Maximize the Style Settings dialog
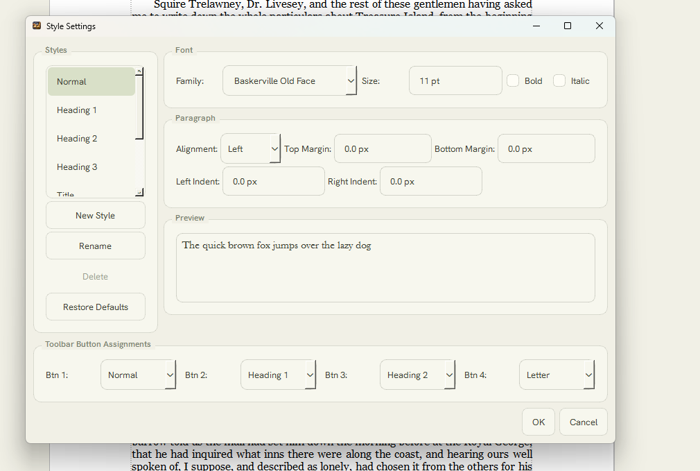Image resolution: width=700 pixels, height=471 pixels. (568, 26)
